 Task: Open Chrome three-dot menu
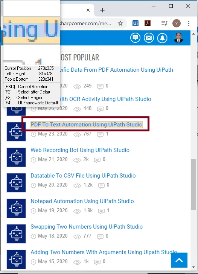(189, 23)
